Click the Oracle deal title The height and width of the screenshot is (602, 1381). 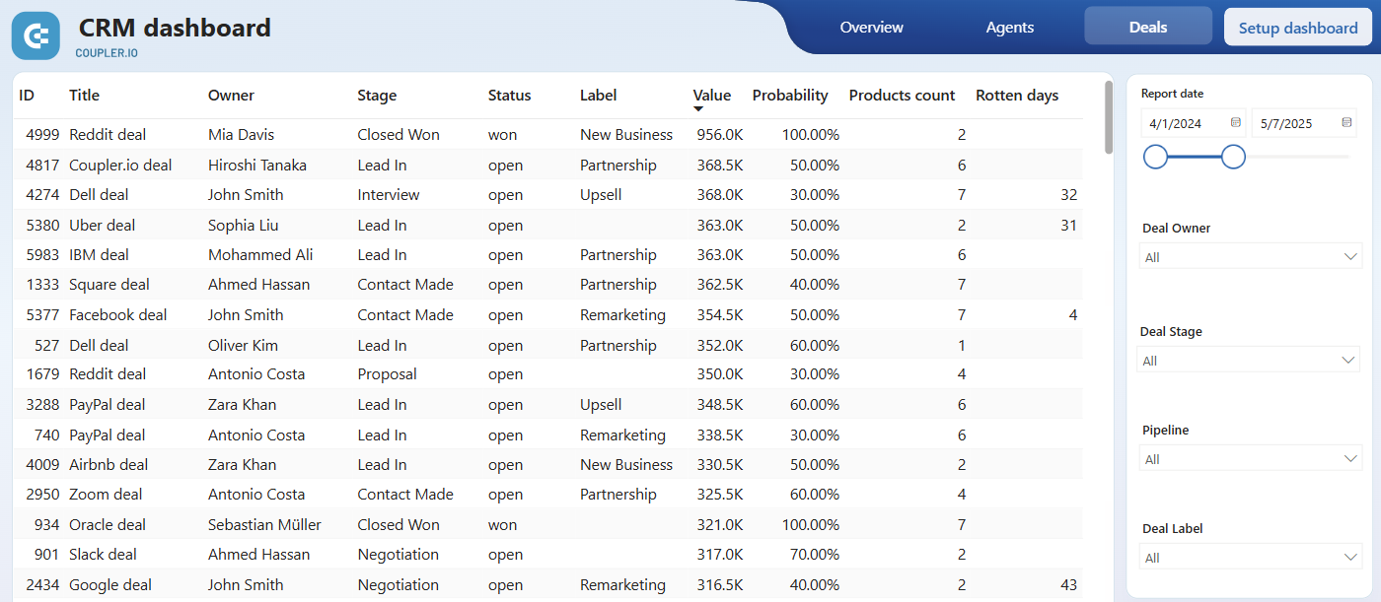click(x=108, y=524)
